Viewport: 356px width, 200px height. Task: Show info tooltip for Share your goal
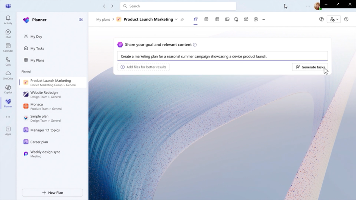195,45
